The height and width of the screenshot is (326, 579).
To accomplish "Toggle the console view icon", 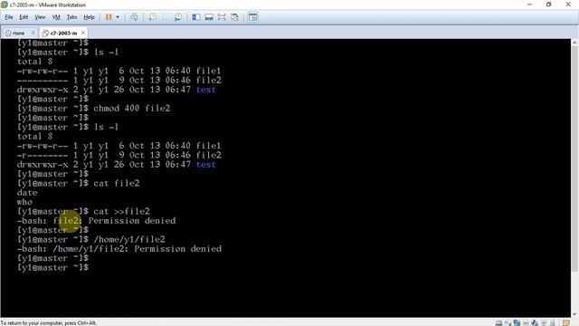I will (253, 17).
